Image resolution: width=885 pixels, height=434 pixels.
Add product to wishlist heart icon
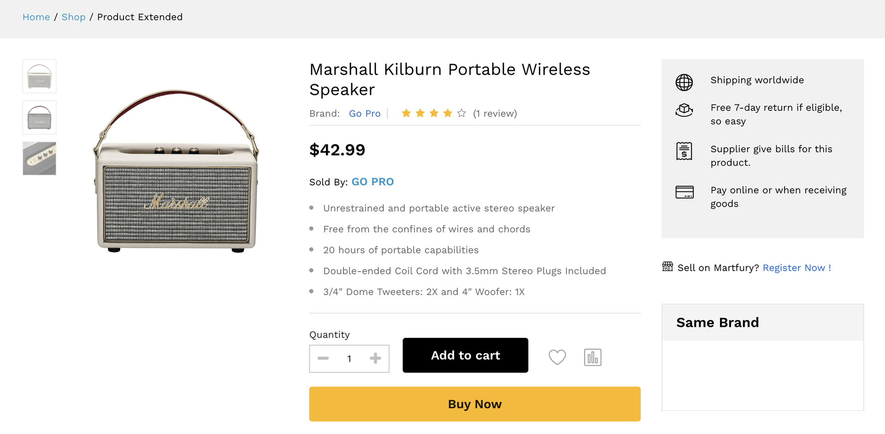[557, 357]
